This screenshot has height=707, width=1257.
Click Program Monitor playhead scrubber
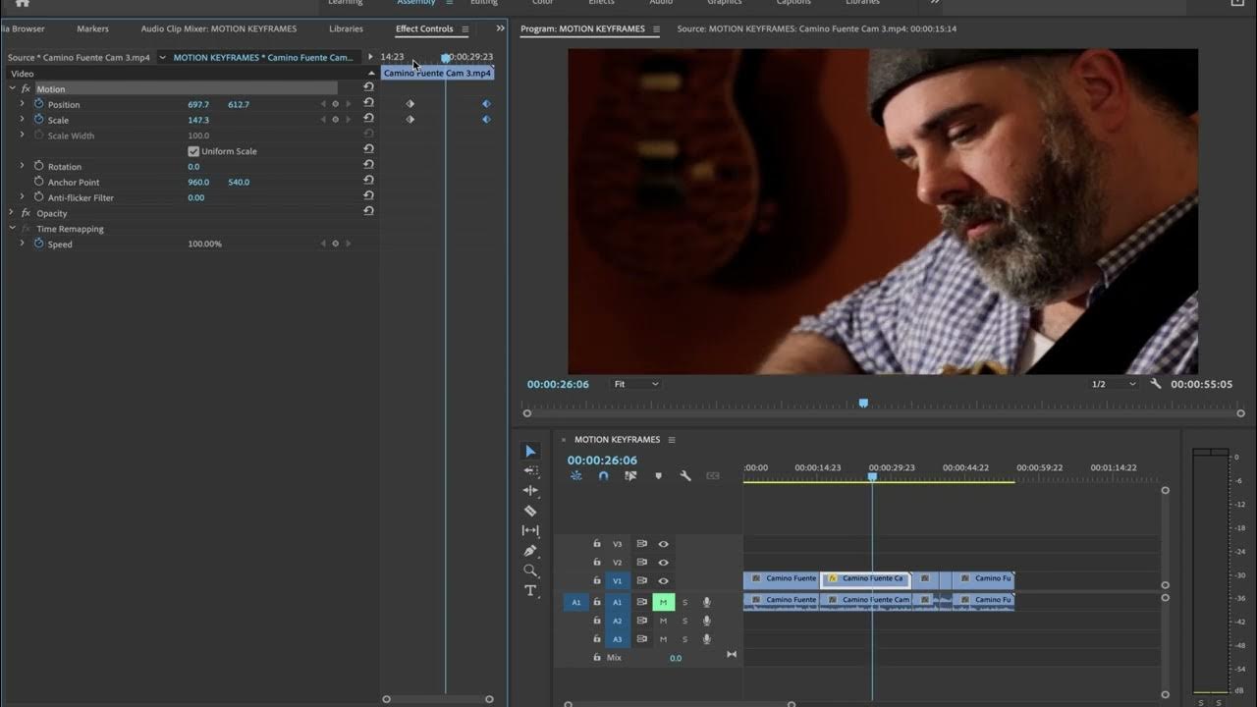(863, 403)
